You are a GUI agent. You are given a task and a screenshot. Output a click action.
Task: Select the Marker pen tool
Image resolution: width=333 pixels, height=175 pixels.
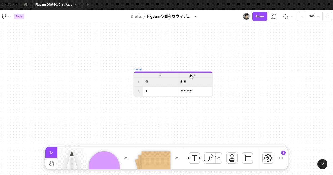coord(72,161)
